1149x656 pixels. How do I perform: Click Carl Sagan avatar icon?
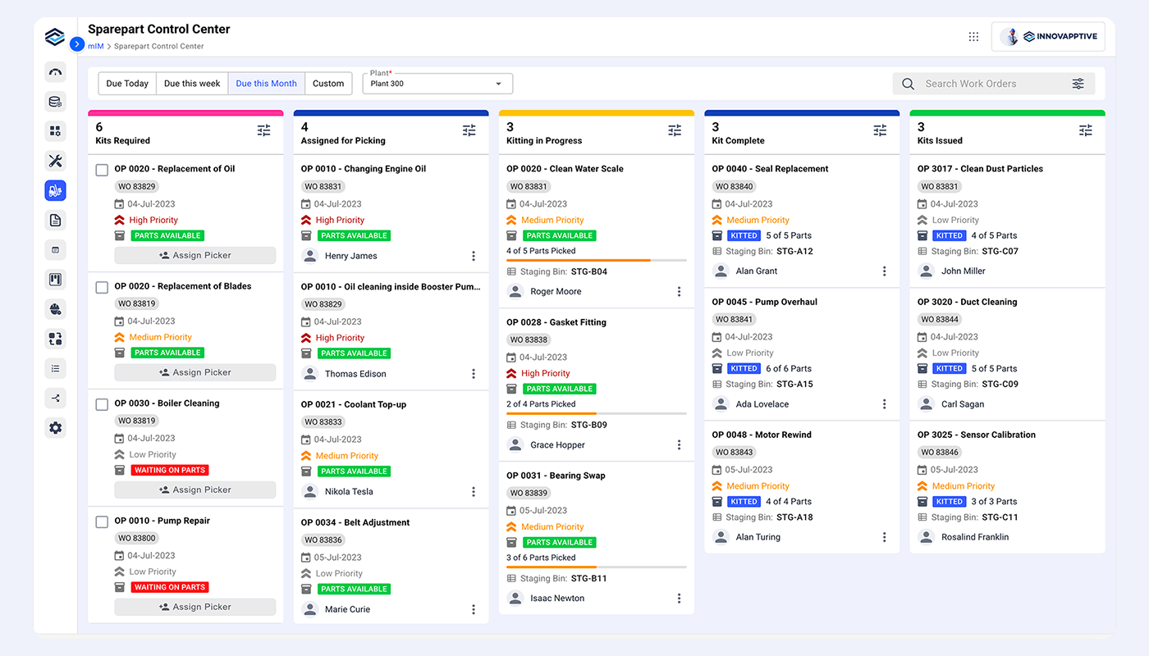point(926,404)
